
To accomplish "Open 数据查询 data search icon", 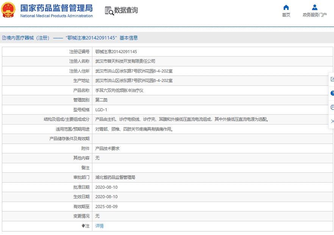I will click(x=109, y=11).
